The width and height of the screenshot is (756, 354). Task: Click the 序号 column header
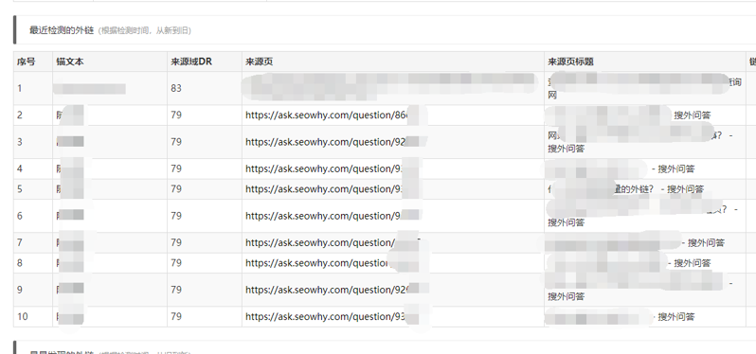[26, 62]
